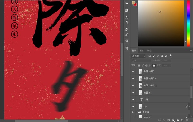Viewport: 193px width, 122px height.
Task: Click the red background color swatch
Action: pos(136,5)
